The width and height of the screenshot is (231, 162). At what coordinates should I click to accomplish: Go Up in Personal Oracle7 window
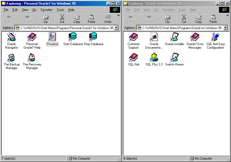pyautogui.click(x=46, y=19)
